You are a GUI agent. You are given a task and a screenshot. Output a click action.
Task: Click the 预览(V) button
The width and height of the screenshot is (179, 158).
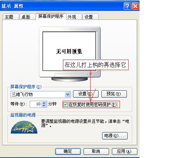114,94
